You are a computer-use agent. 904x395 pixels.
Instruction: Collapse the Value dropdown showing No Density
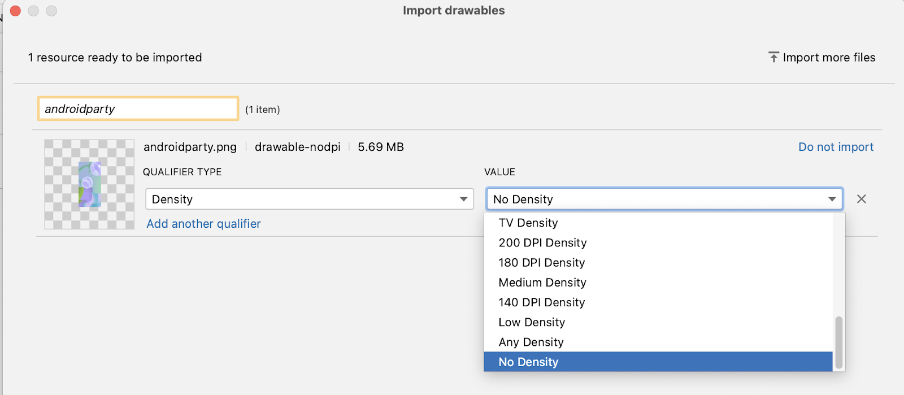(664, 199)
